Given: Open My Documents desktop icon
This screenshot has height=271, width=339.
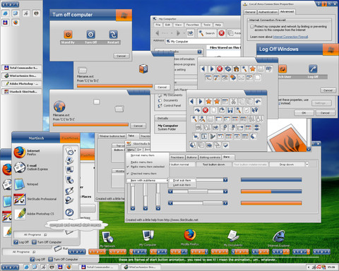Looking at the screenshot, I should point(233,238).
